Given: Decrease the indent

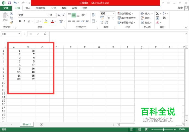Looking at the screenshot, I should click(83, 21).
